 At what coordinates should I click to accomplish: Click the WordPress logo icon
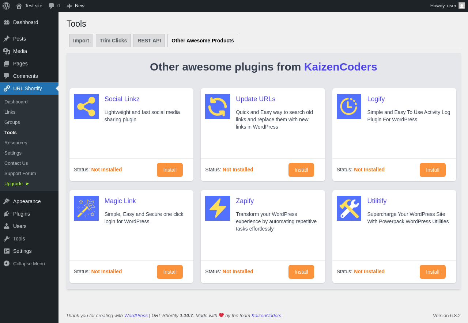tap(6, 5)
